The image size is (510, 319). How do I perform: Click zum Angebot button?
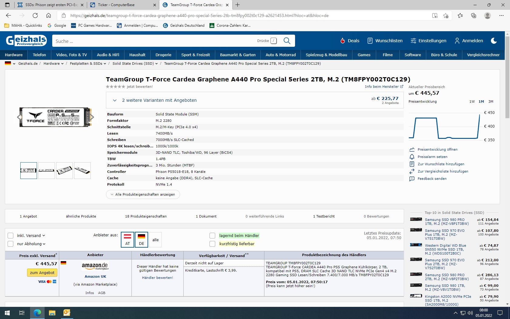point(42,273)
